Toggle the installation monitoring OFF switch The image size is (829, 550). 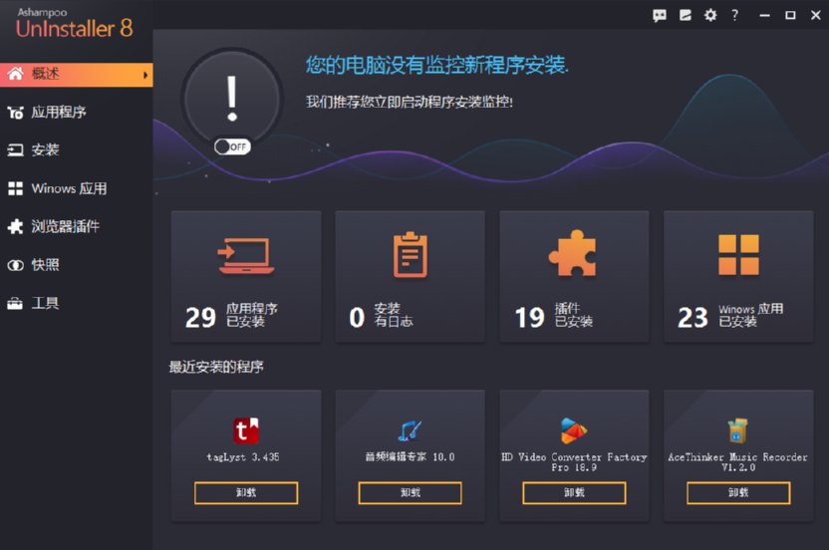[x=232, y=146]
